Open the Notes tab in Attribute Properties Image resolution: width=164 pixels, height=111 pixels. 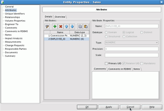(137, 69)
